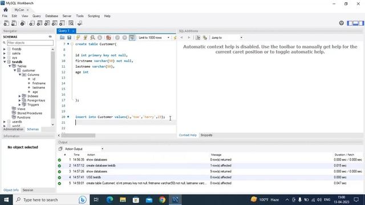Click the Rollback transaction icon
The image size is (365, 205).
point(125,38)
